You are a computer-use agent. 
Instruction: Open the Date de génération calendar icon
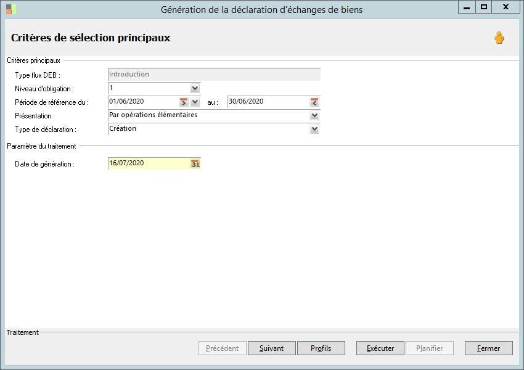pyautogui.click(x=195, y=164)
